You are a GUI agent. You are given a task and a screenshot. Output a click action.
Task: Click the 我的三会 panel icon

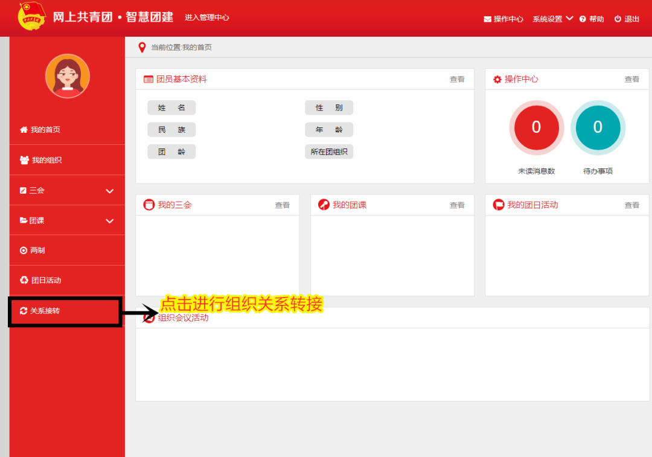(147, 205)
